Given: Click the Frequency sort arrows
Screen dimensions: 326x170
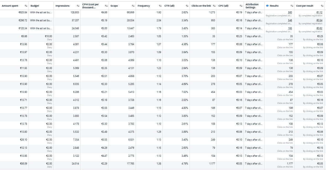Looking at the screenshot, I should [x=160, y=6].
